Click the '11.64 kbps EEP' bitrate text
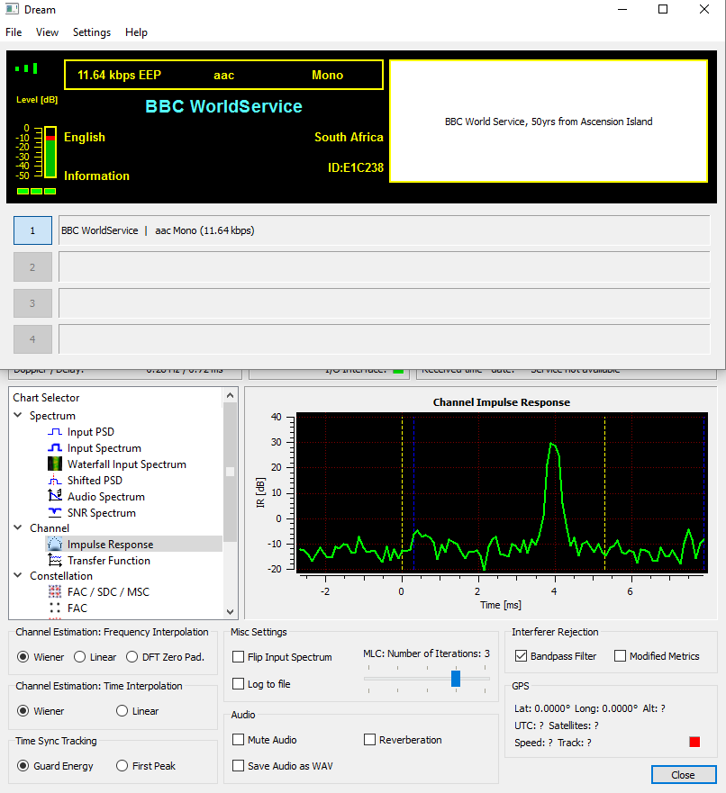The image size is (726, 793). click(120, 76)
